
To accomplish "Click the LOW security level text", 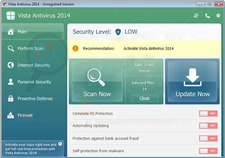I will coord(131,32).
